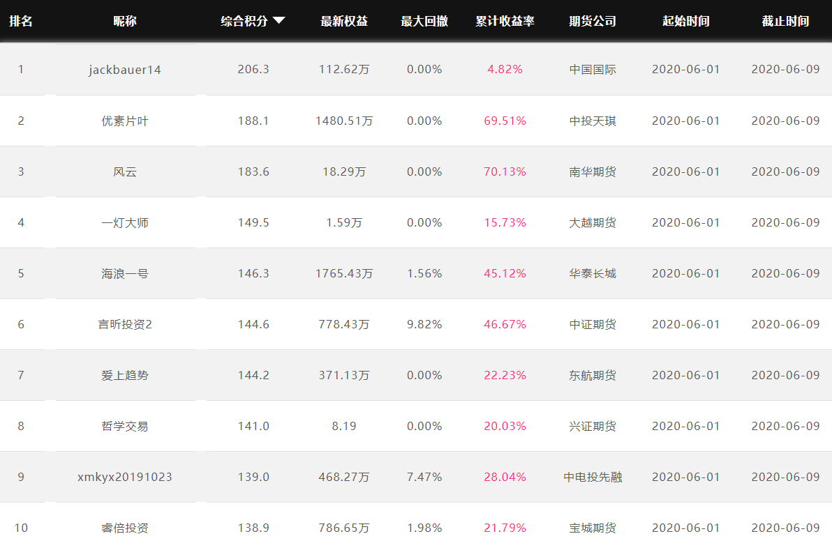Open nickname xmkyx20191023

click(x=125, y=477)
